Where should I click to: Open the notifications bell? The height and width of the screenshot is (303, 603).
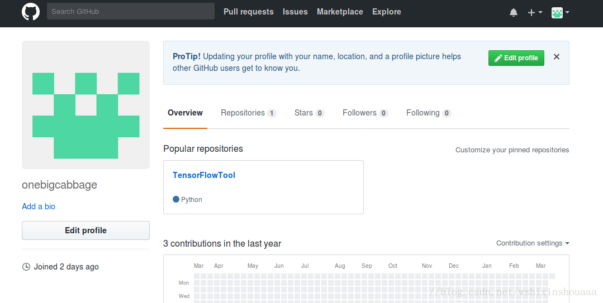[514, 12]
